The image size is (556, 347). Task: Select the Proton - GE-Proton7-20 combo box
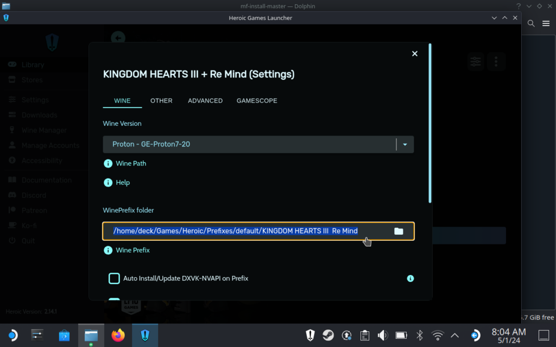258,144
